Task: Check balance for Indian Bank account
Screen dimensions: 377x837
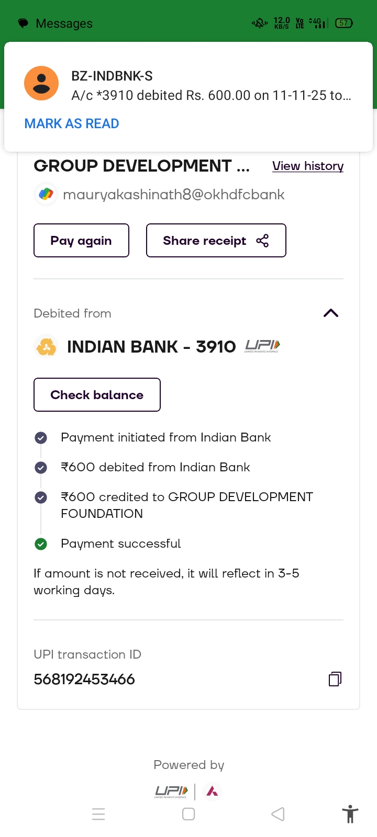Action: 97,395
